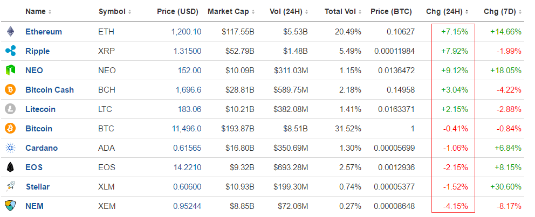Click Bitcoin price 11,496.0
Image resolution: width=535 pixels, height=217 pixels.
(187, 129)
